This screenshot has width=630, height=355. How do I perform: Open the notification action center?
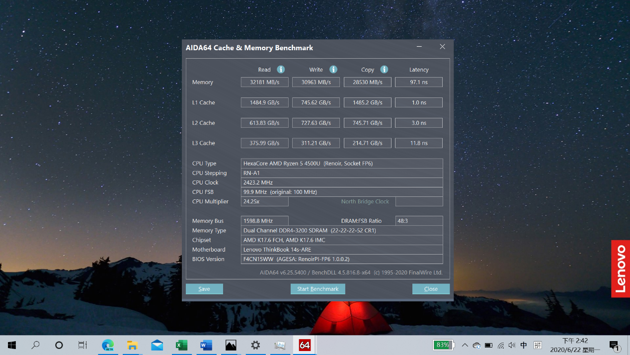(615, 346)
